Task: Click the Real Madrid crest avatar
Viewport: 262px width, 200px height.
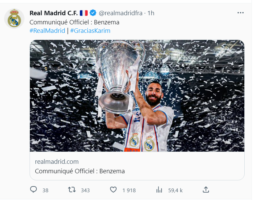Action: click(14, 19)
